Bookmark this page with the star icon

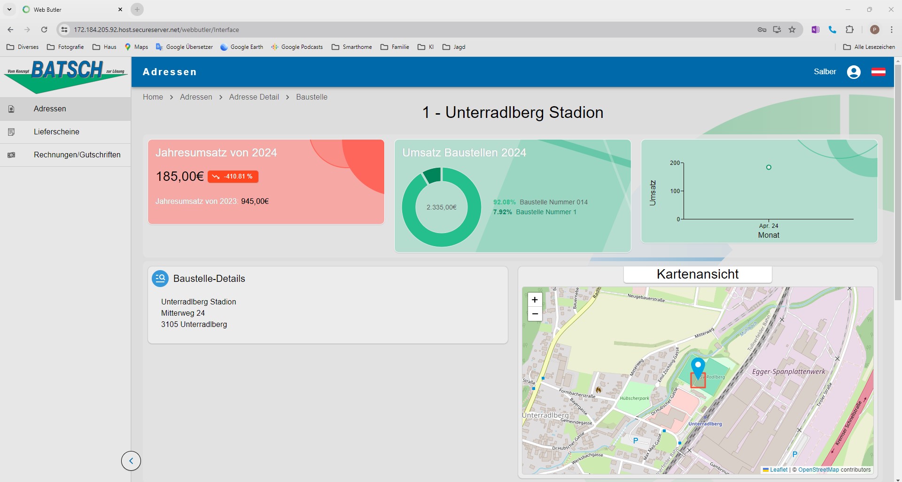pyautogui.click(x=792, y=30)
